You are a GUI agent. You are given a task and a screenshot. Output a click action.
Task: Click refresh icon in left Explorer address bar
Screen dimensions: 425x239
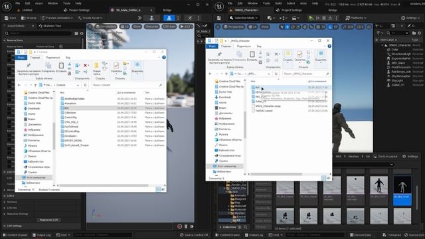click(x=85, y=85)
